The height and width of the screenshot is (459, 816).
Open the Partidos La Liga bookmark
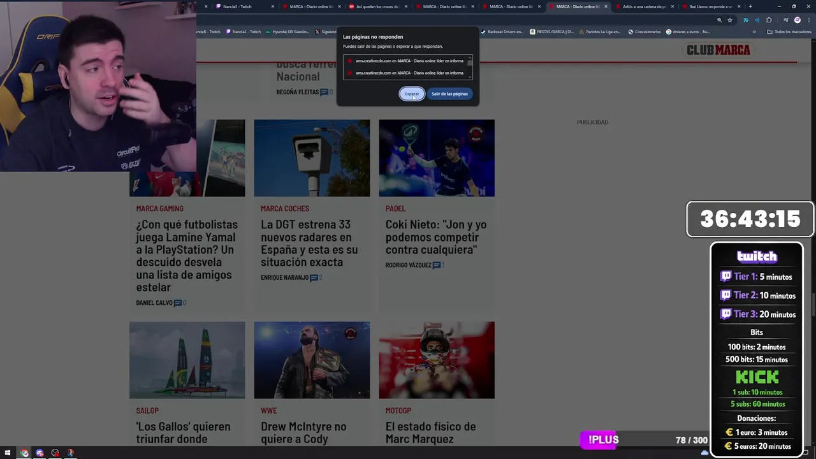click(599, 31)
